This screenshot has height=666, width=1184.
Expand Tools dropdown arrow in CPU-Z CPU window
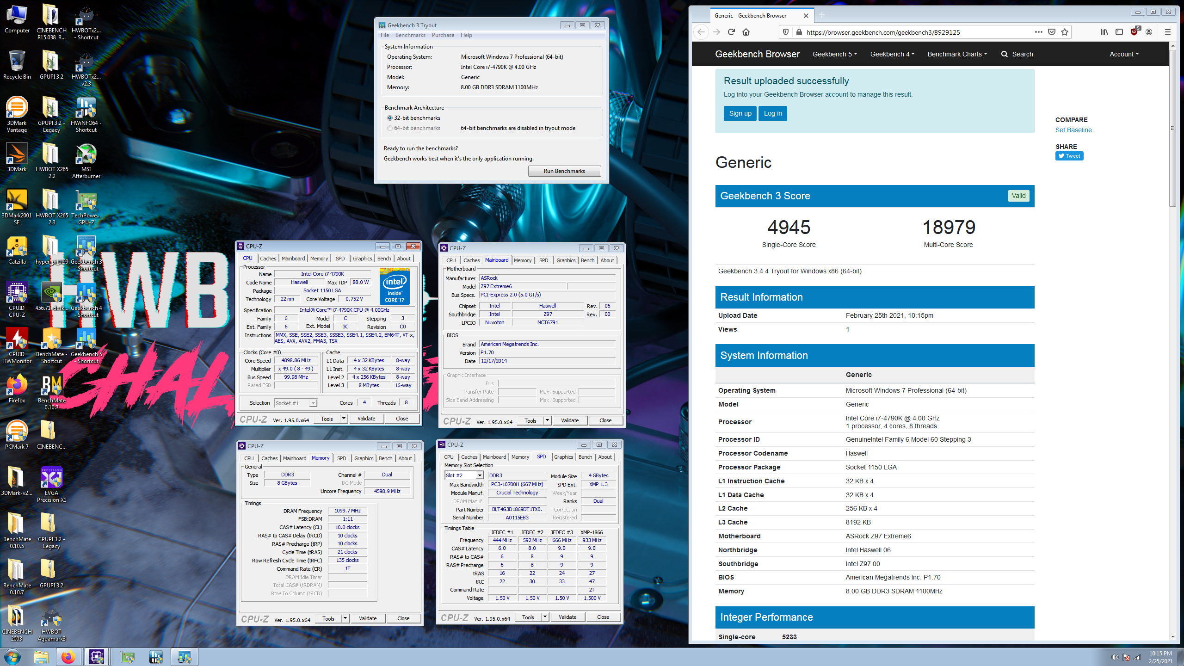pos(344,419)
